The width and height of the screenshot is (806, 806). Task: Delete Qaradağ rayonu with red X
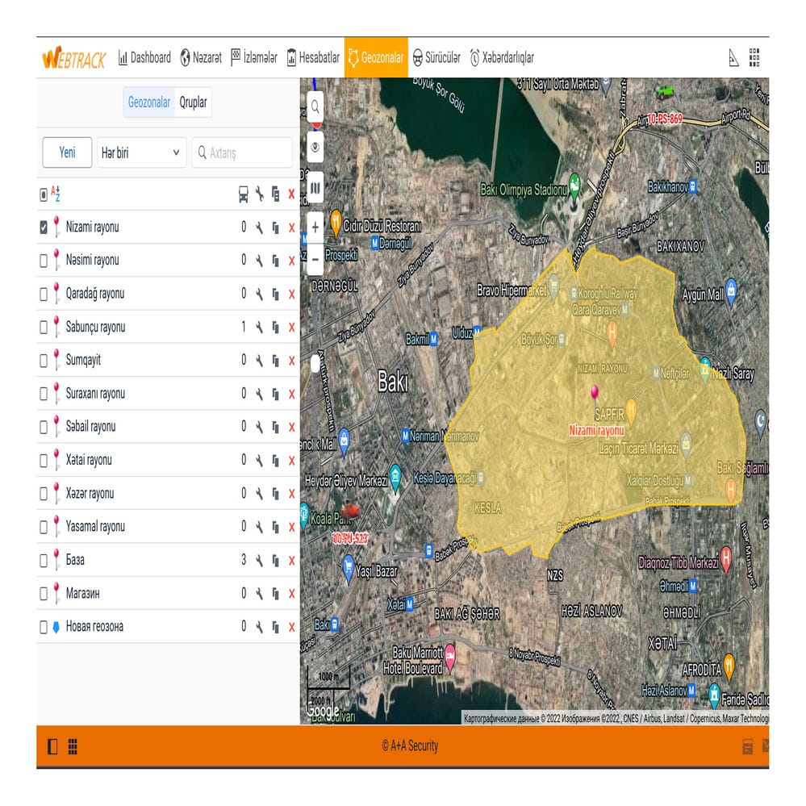coord(291,294)
